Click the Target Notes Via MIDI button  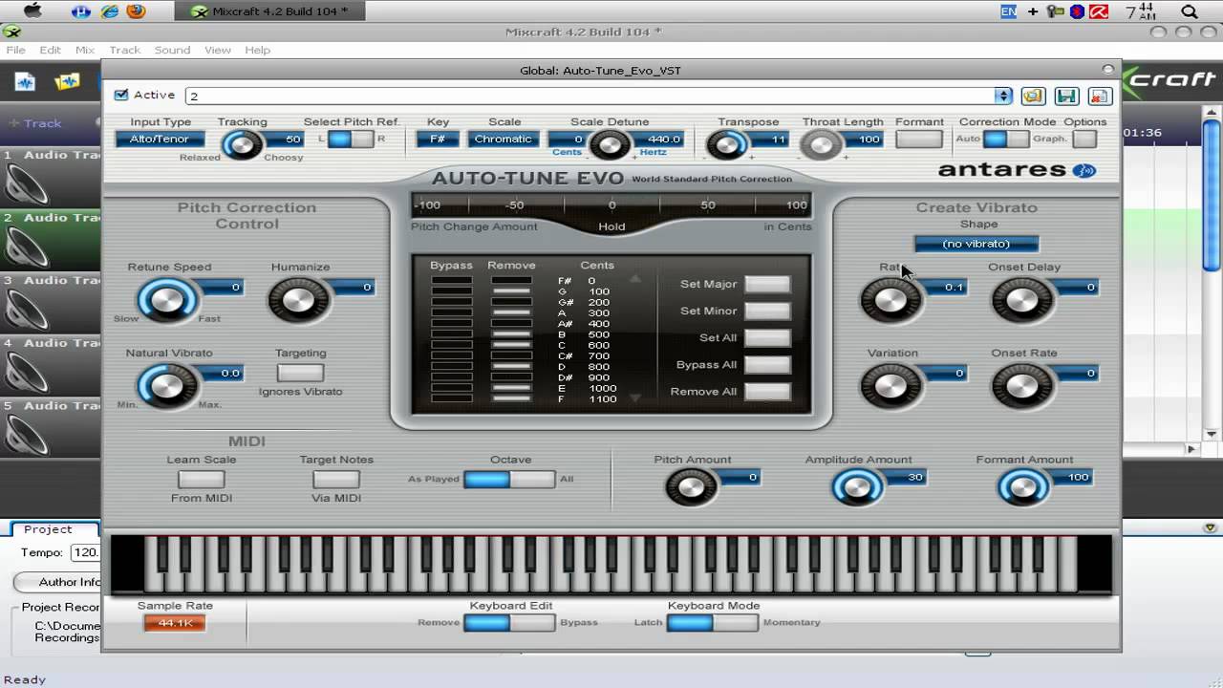click(x=336, y=479)
